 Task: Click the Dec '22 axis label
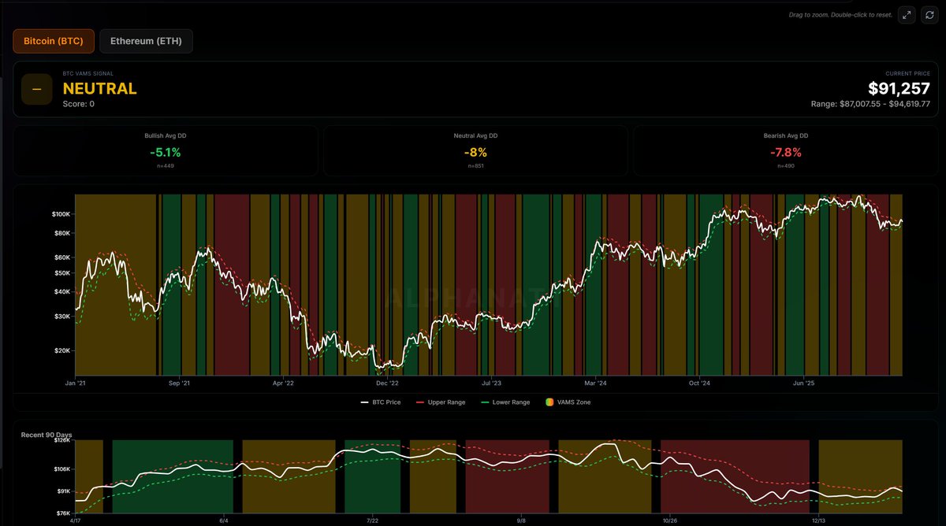tap(387, 383)
